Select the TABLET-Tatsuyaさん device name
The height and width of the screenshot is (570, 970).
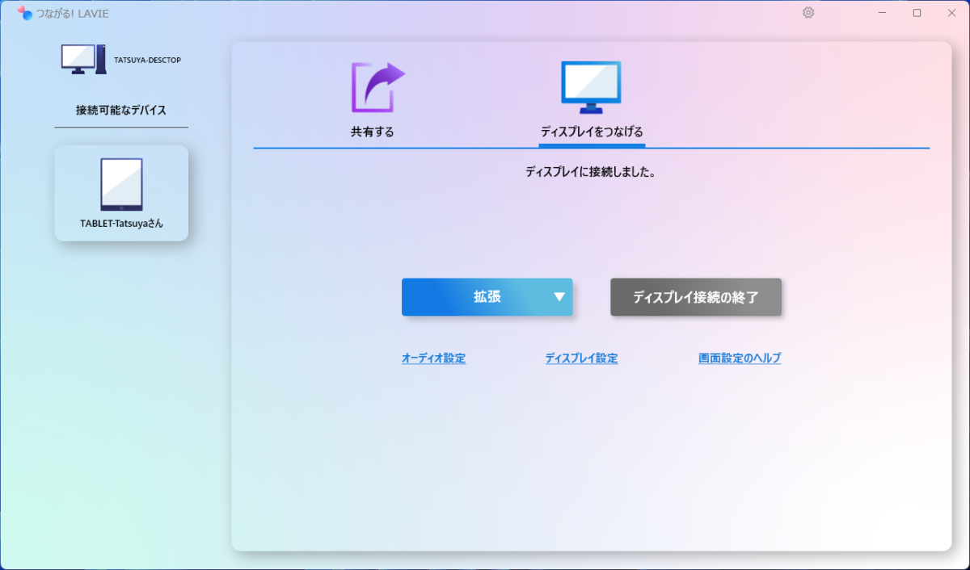121,224
